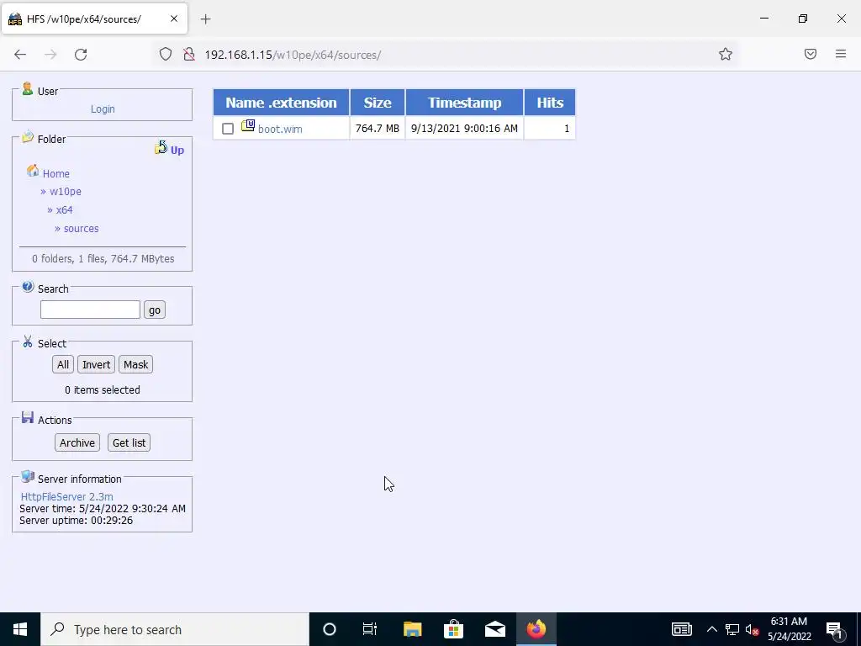Click the '0 folders, 1 files, 764.7 MBytes' summary
The image size is (861, 646).
point(103,259)
